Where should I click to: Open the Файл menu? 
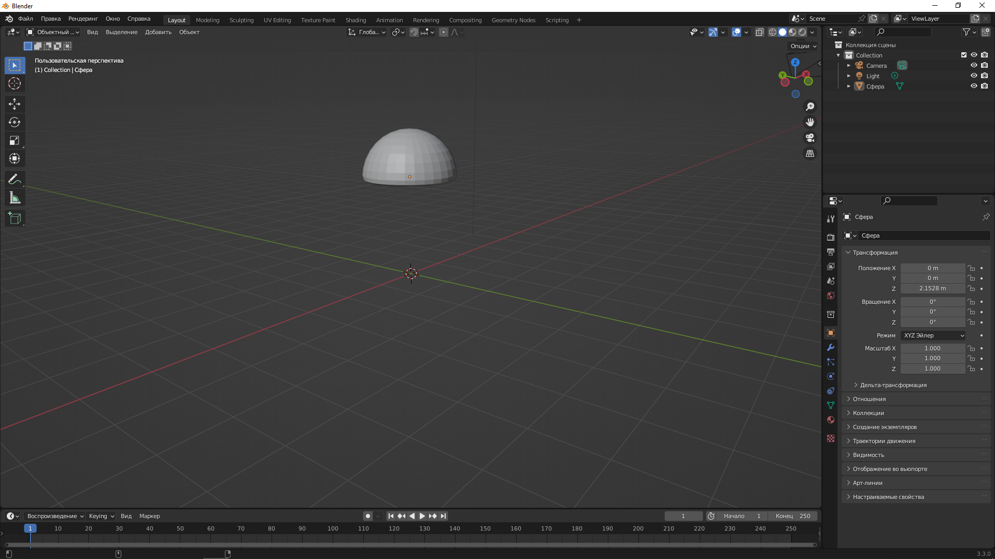[25, 19]
